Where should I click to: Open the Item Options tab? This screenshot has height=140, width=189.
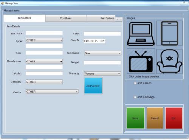[101, 18]
